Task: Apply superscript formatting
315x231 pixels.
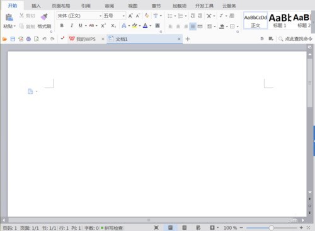Action: click(x=103, y=26)
